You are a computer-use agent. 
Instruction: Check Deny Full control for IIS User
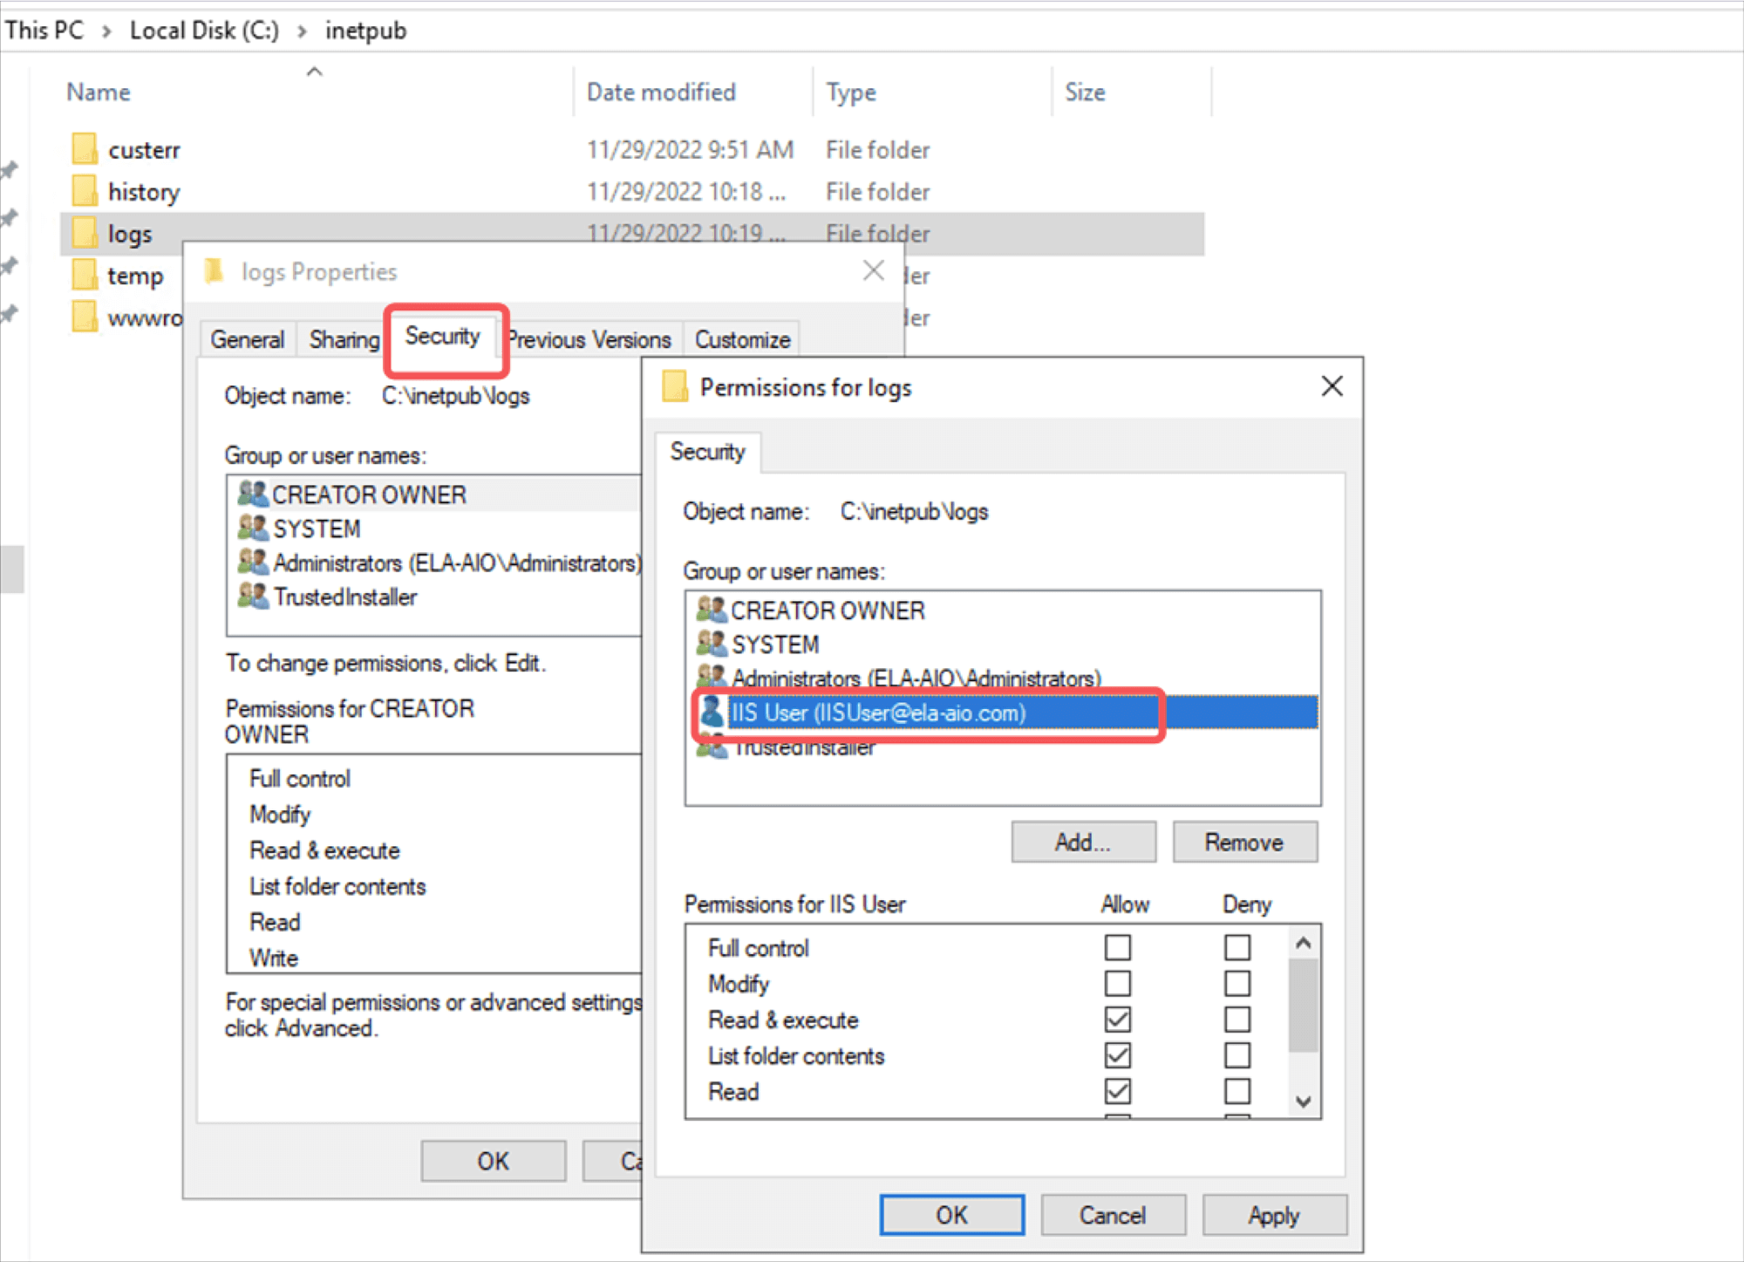coord(1236,947)
